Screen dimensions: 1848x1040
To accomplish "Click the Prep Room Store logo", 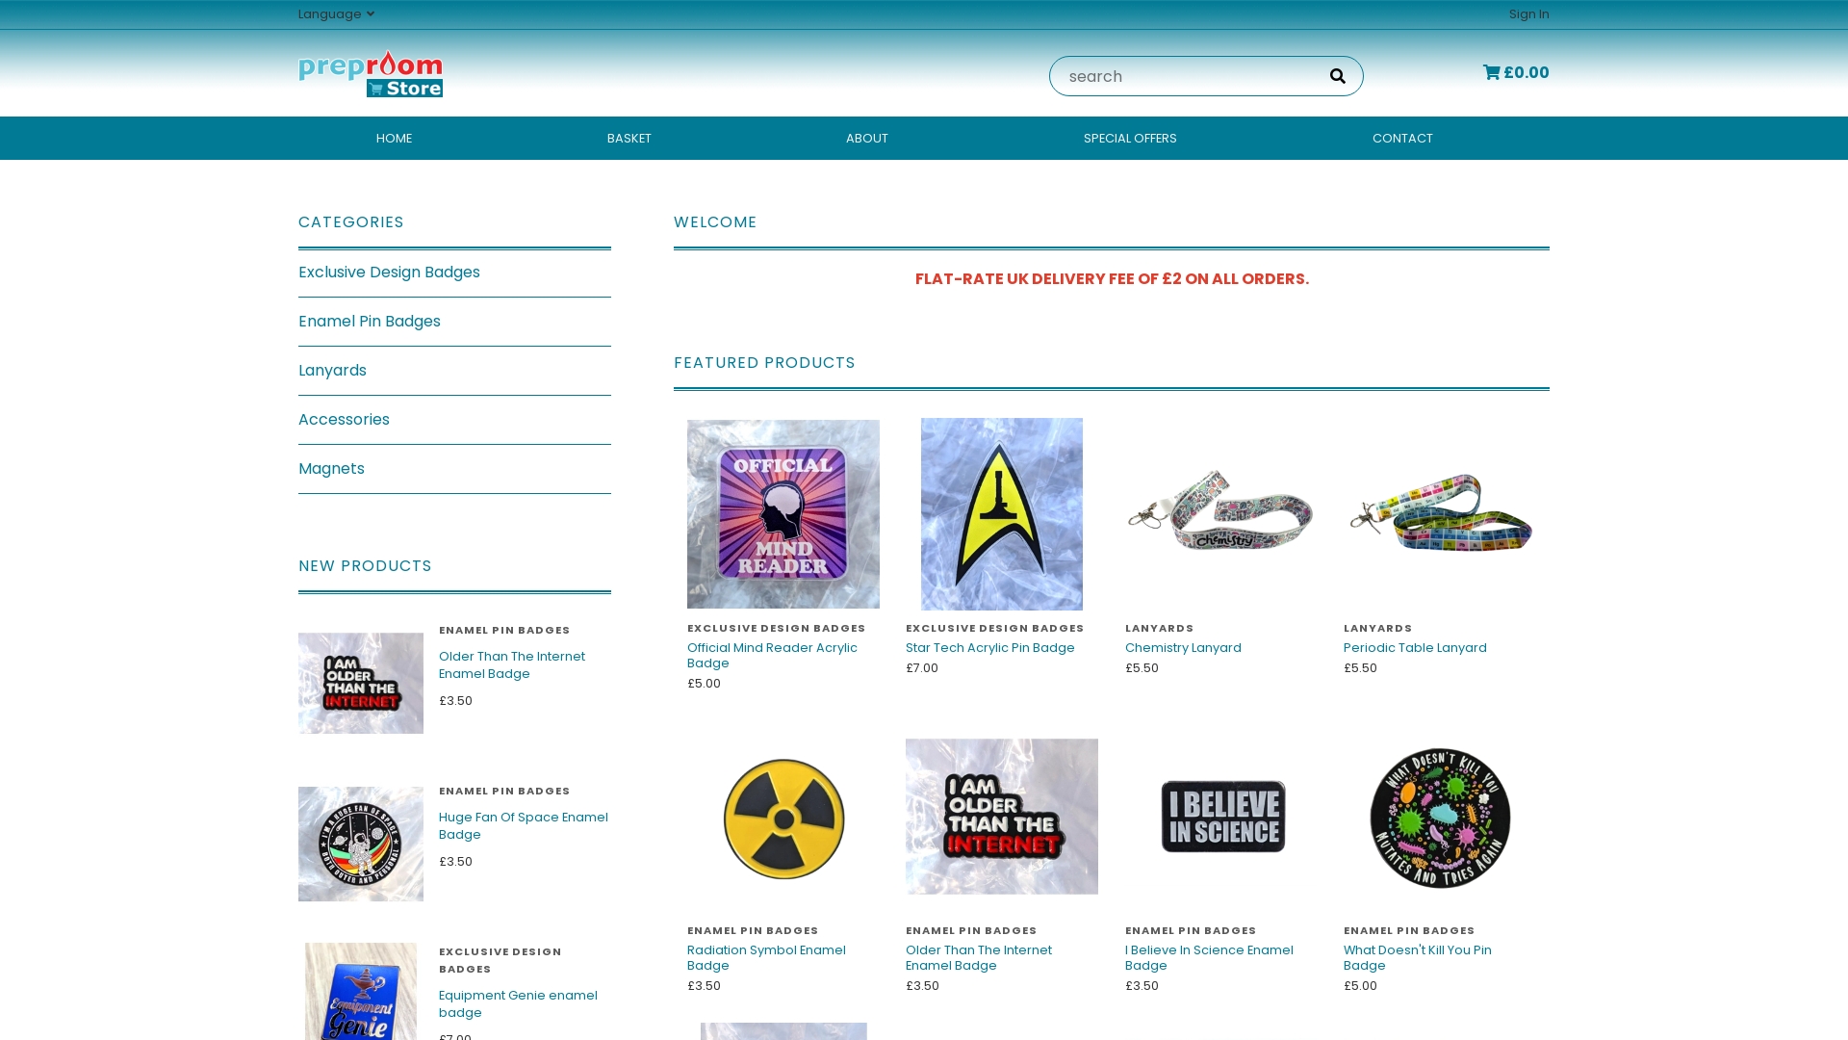I will (371, 73).
